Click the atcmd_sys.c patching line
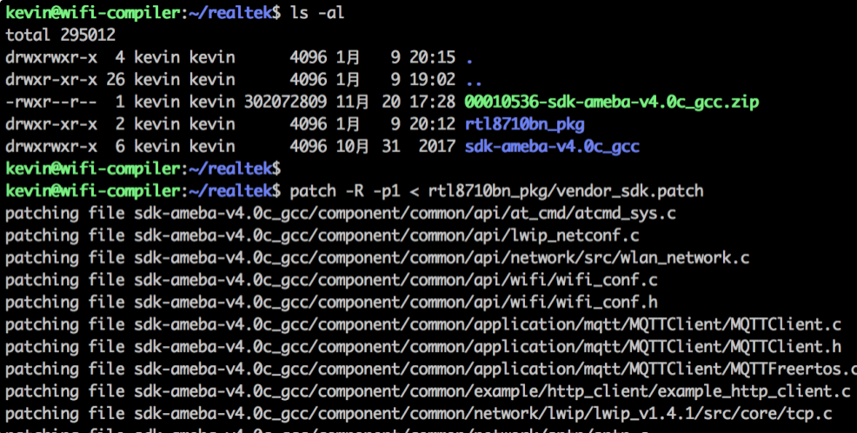The image size is (857, 433). point(341,213)
